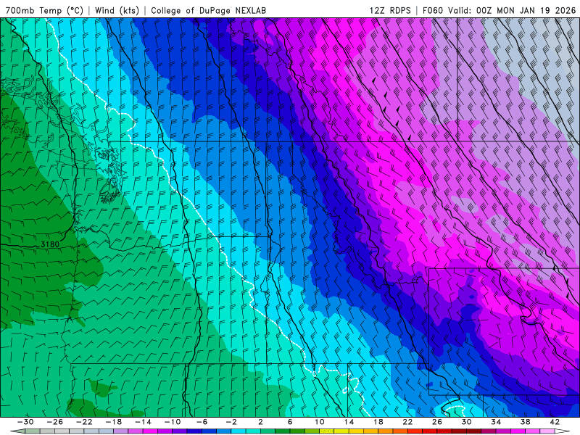Click the "700mb Temp (°C)" title text
Image resolution: width=580 pixels, height=435 pixels.
tap(44, 10)
